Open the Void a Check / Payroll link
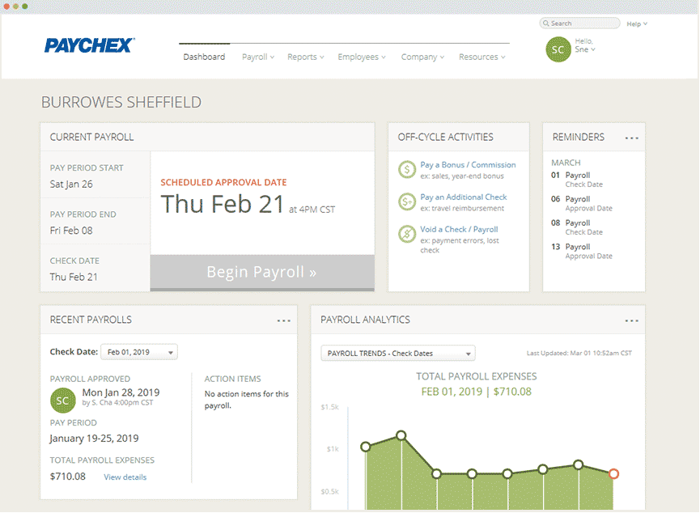Viewport: 700px width, 513px height. (459, 229)
